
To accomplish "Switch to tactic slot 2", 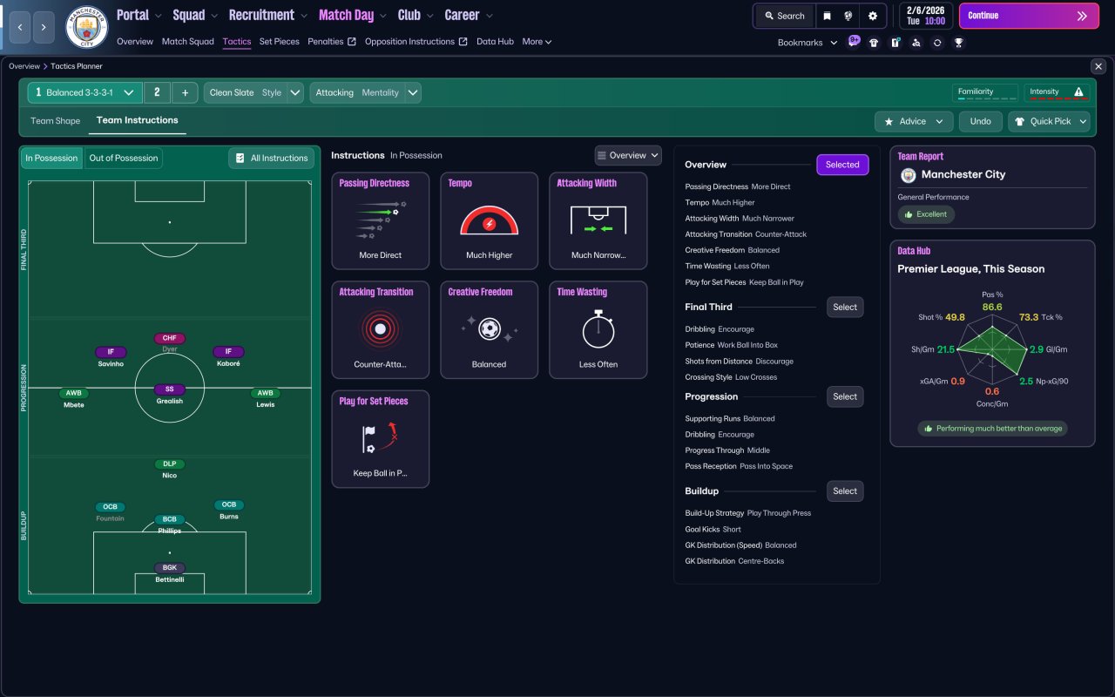I will coord(157,92).
